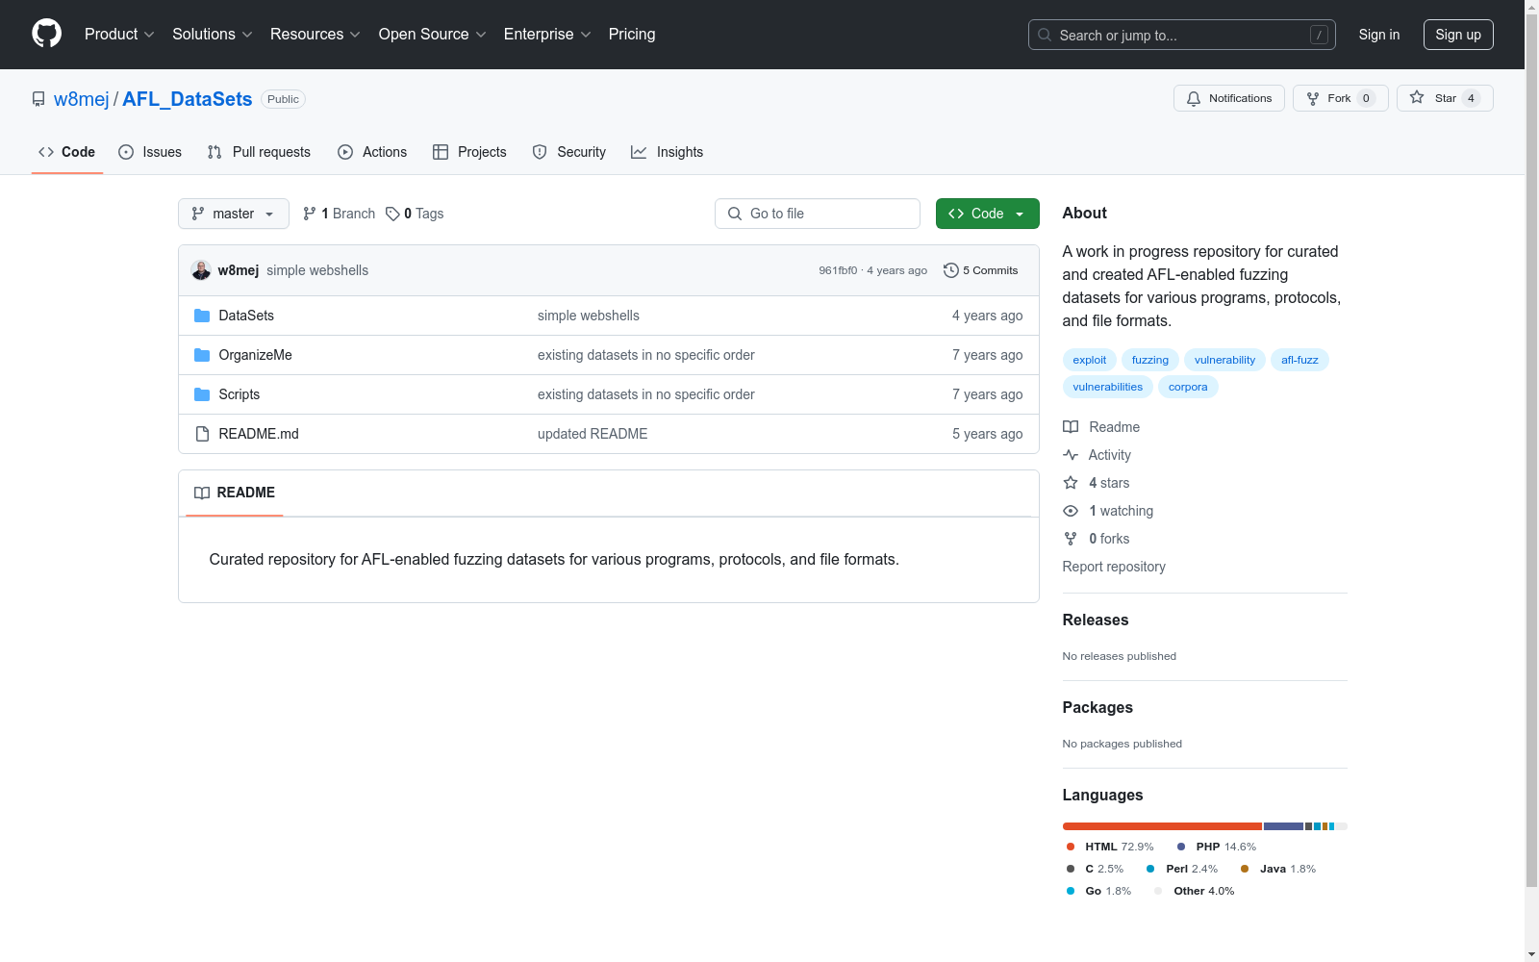This screenshot has height=962, width=1539.
Task: Click the bell icon in Notifications
Action: (x=1194, y=98)
